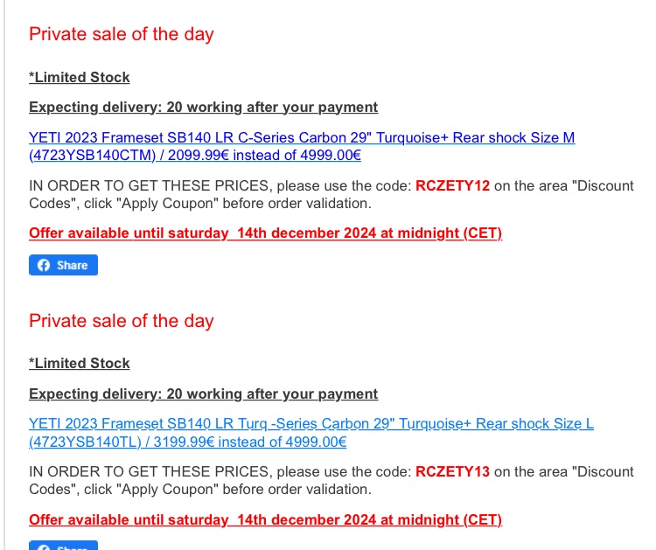
Task: Click the partially visible Share button at the bottom
Action: pyautogui.click(x=63, y=546)
